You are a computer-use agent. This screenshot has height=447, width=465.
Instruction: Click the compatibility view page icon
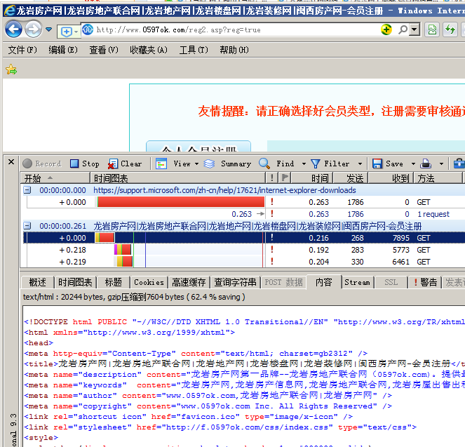[432, 29]
